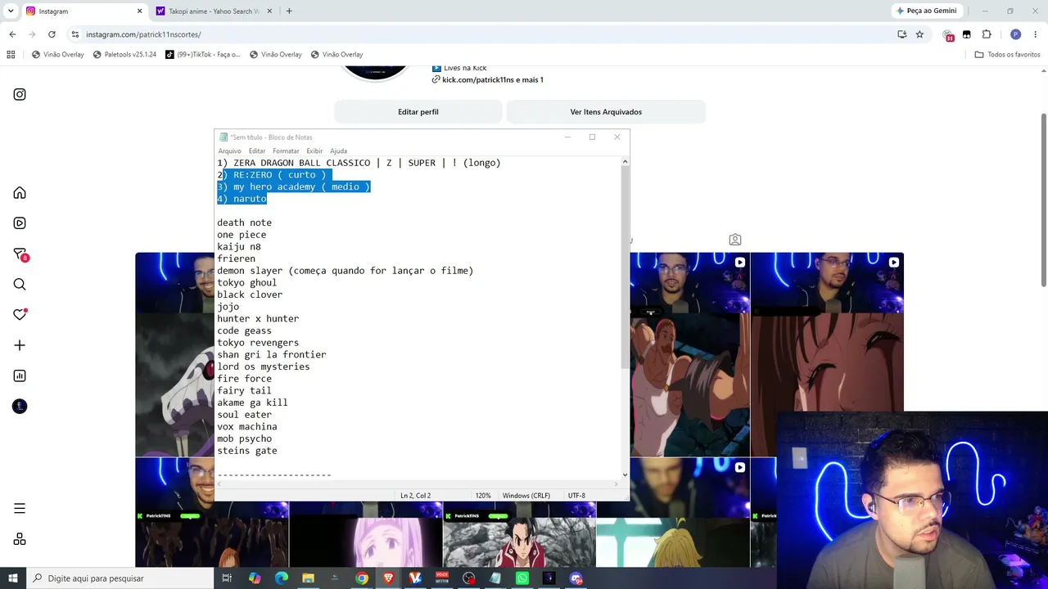Open Instagram messages with the 6 badge
The image size is (1048, 589).
(x=20, y=254)
